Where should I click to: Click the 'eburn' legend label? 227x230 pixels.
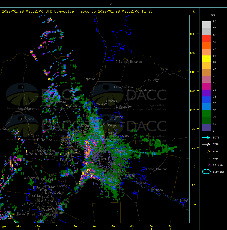pos(217,151)
